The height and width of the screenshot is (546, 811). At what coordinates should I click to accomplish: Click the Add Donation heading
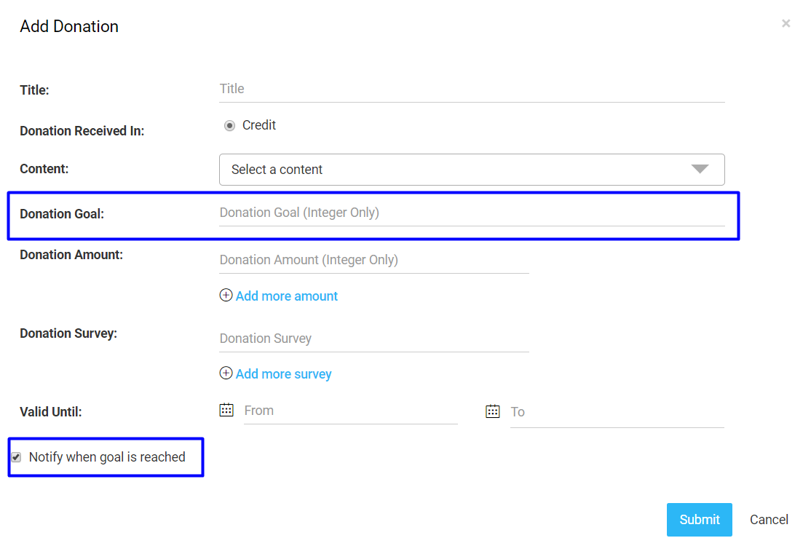click(69, 26)
